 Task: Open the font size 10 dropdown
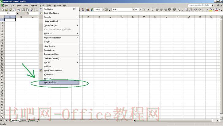[x=140, y=10]
